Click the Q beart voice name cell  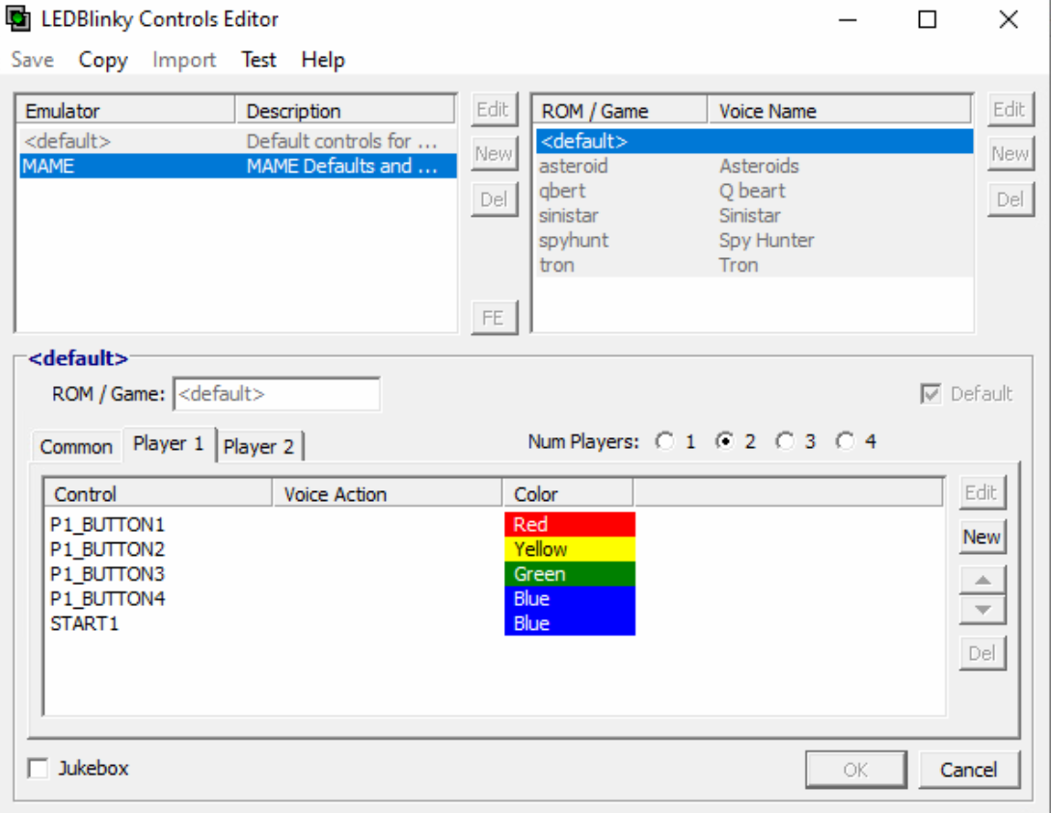click(751, 191)
